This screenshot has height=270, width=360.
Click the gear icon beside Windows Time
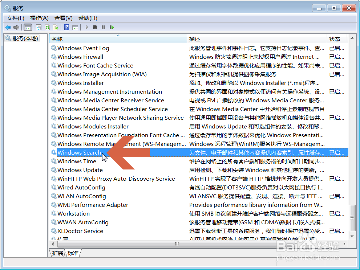point(54,161)
